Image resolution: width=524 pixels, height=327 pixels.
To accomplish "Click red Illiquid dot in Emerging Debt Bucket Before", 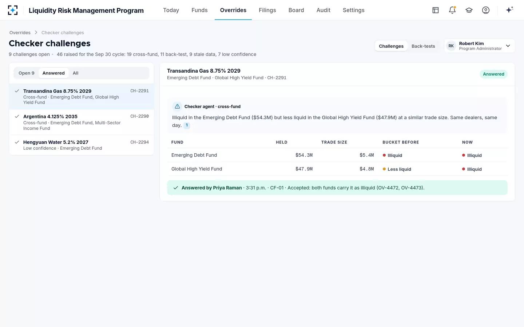I will (x=384, y=155).
